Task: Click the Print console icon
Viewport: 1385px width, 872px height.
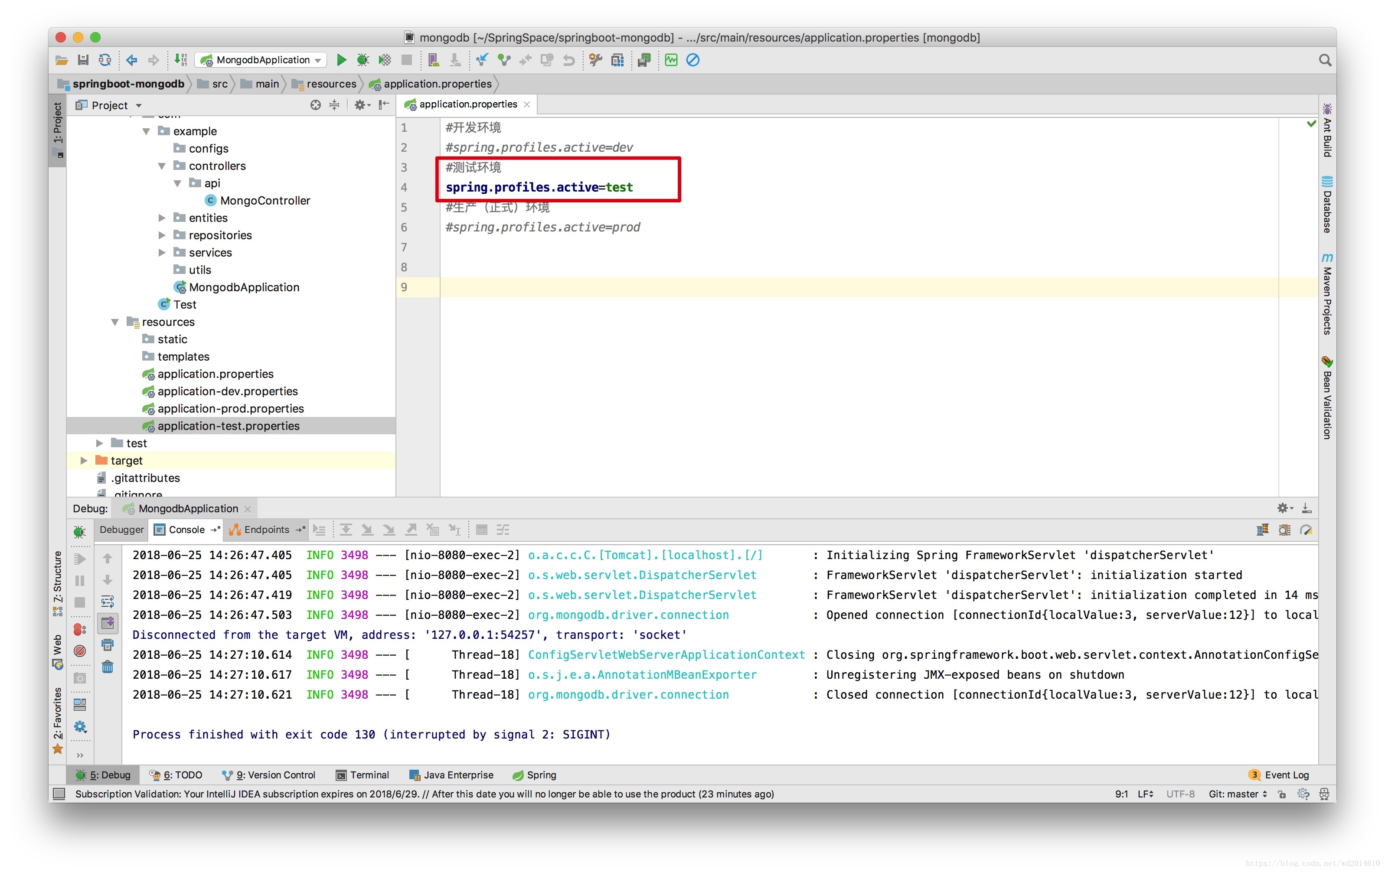Action: click(x=108, y=645)
